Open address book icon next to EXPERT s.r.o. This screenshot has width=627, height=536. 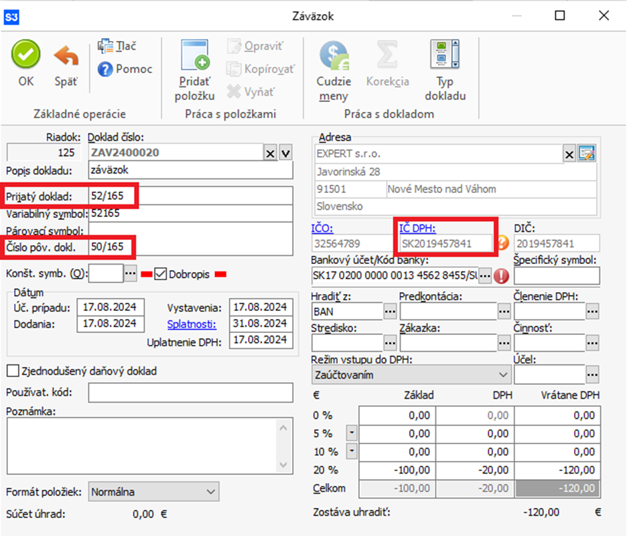[587, 154]
